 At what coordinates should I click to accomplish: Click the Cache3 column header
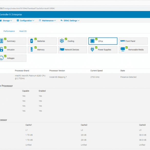tap(142, 125)
